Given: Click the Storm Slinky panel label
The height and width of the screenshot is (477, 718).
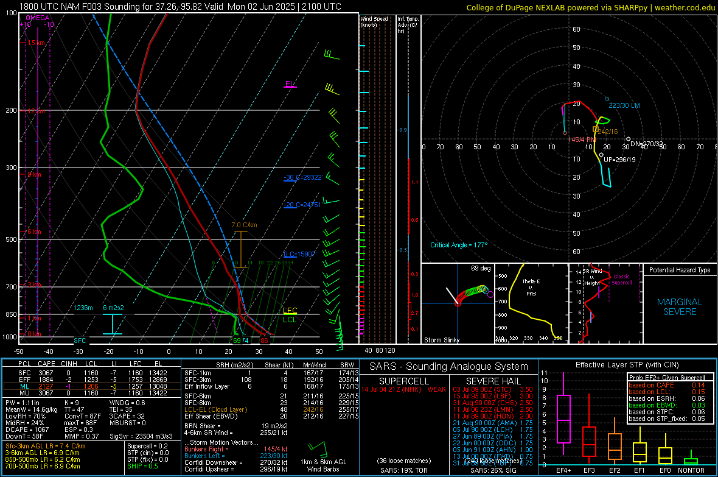Looking at the screenshot, I should click(x=441, y=340).
